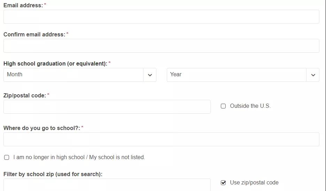Click the chevron arrow beside Month
The height and width of the screenshot is (191, 326).
(x=150, y=75)
